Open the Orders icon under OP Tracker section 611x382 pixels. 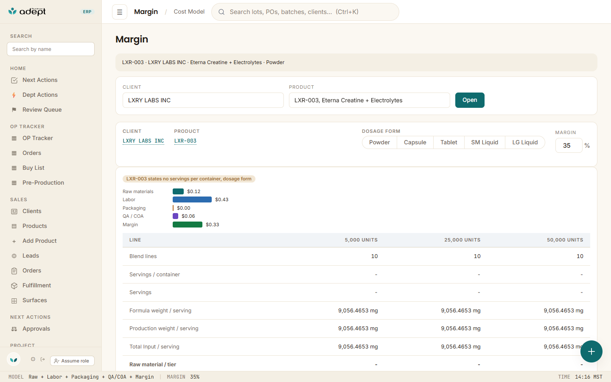(14, 153)
